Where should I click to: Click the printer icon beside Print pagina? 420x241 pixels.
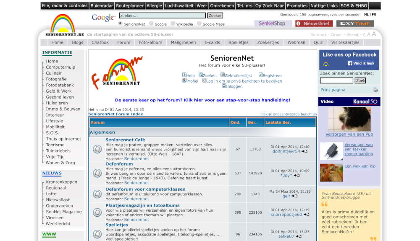(375, 90)
